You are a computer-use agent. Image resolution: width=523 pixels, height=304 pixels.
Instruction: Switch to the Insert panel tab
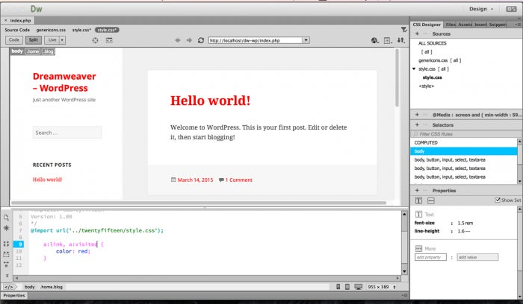480,25
